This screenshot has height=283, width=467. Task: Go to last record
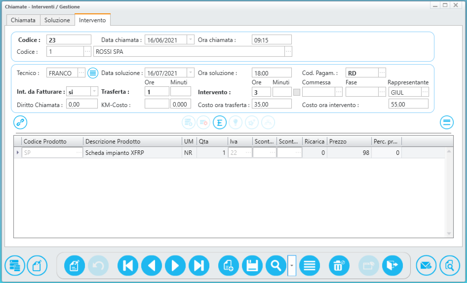click(x=199, y=265)
